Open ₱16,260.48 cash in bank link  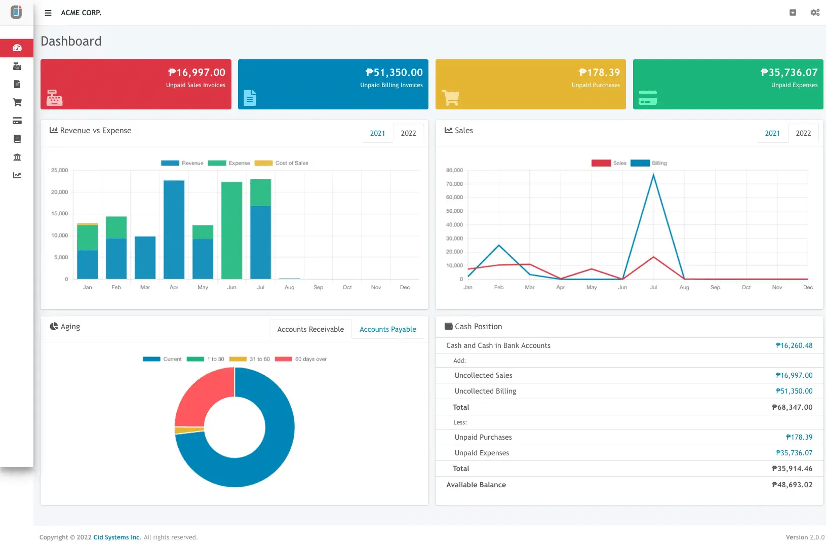[x=794, y=345]
